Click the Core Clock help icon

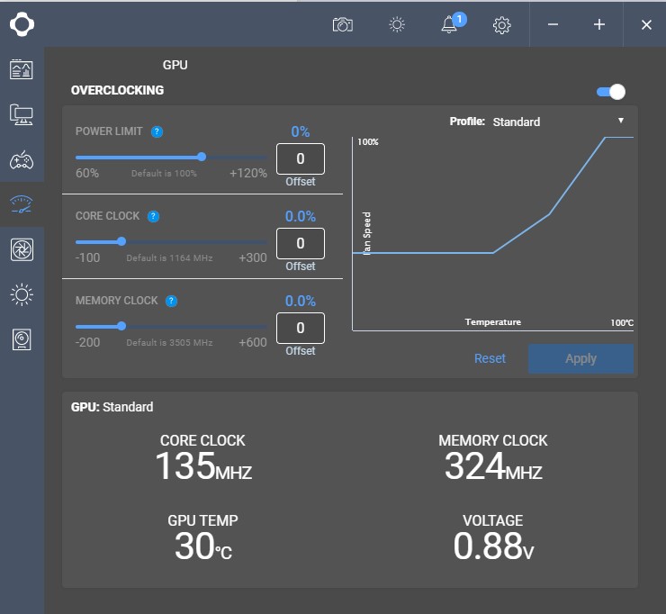tap(153, 216)
